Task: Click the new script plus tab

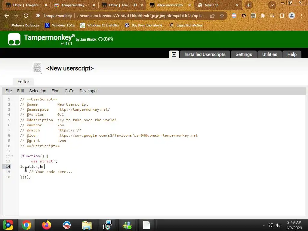Action: 174,54
